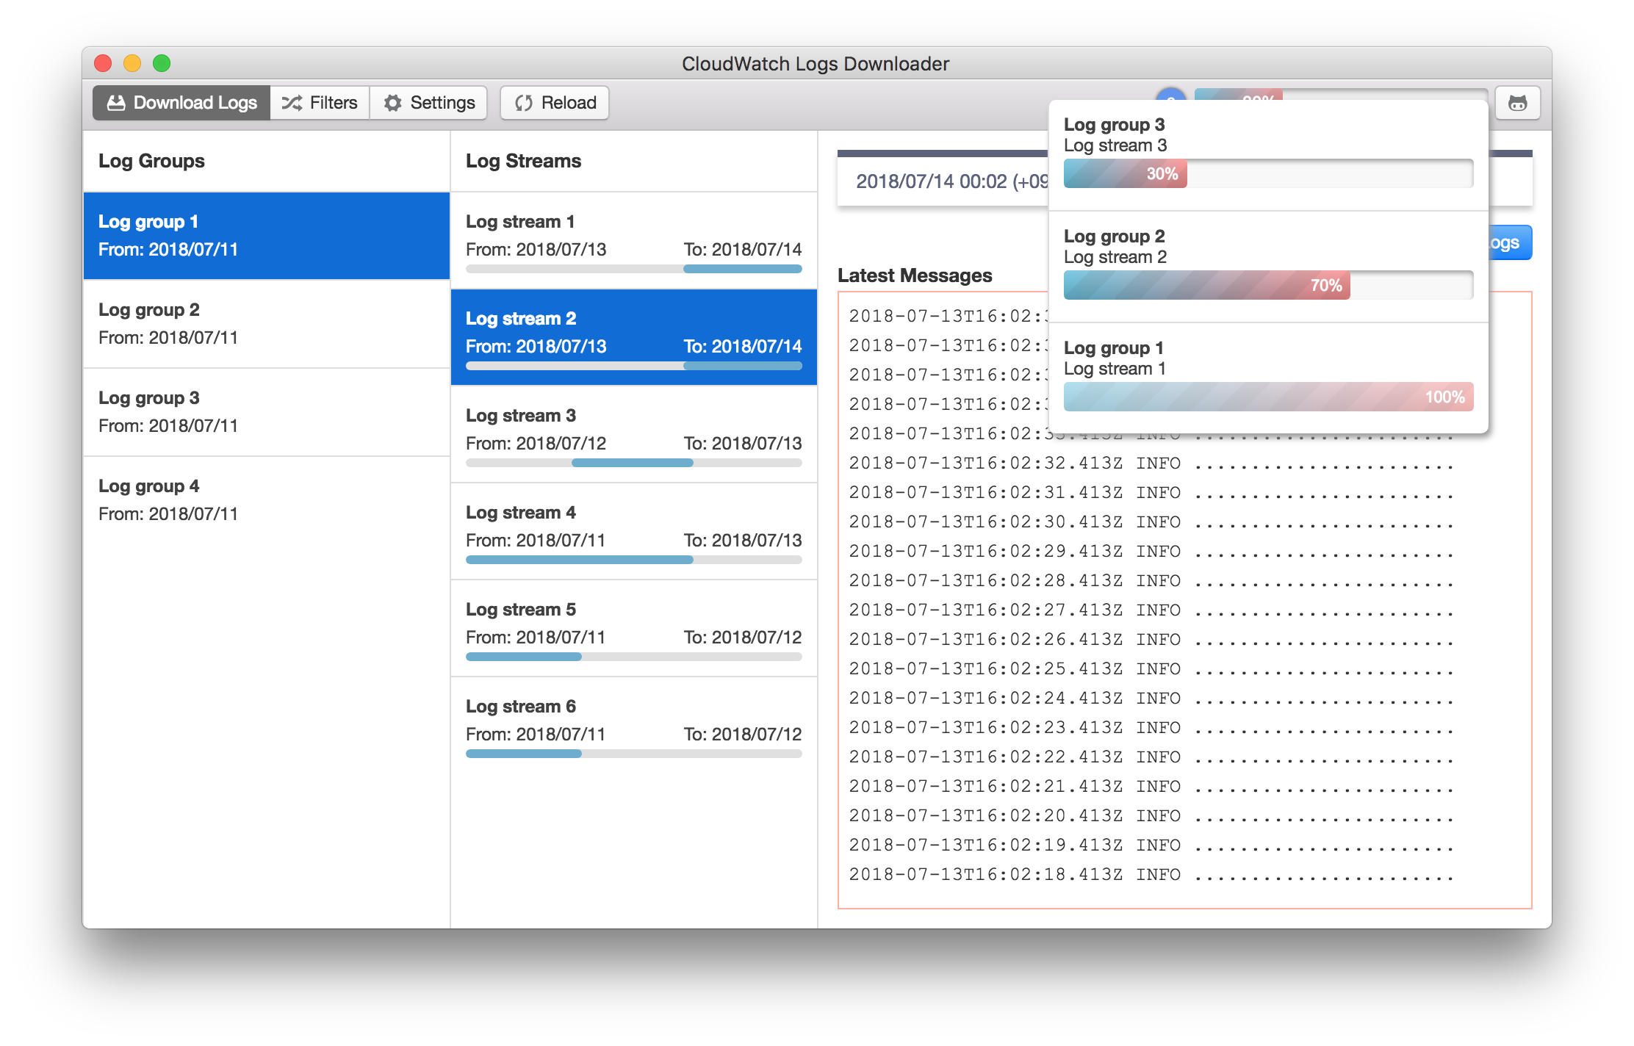Image resolution: width=1634 pixels, height=1046 pixels.
Task: Click the 30% progress bar for Log group 3
Action: 1268,174
